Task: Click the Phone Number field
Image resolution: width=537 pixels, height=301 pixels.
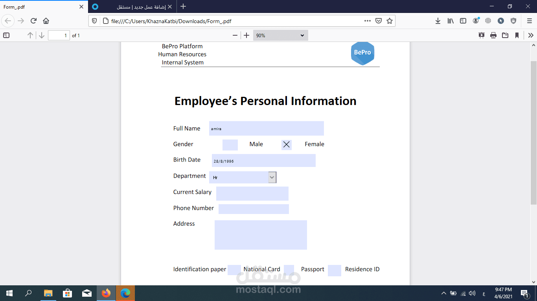Action: pos(254,209)
